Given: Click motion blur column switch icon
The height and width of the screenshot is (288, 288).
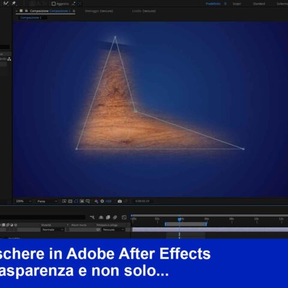Looking at the screenshot, I should (8, 225).
